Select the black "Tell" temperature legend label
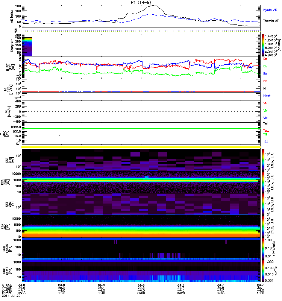 266,123
